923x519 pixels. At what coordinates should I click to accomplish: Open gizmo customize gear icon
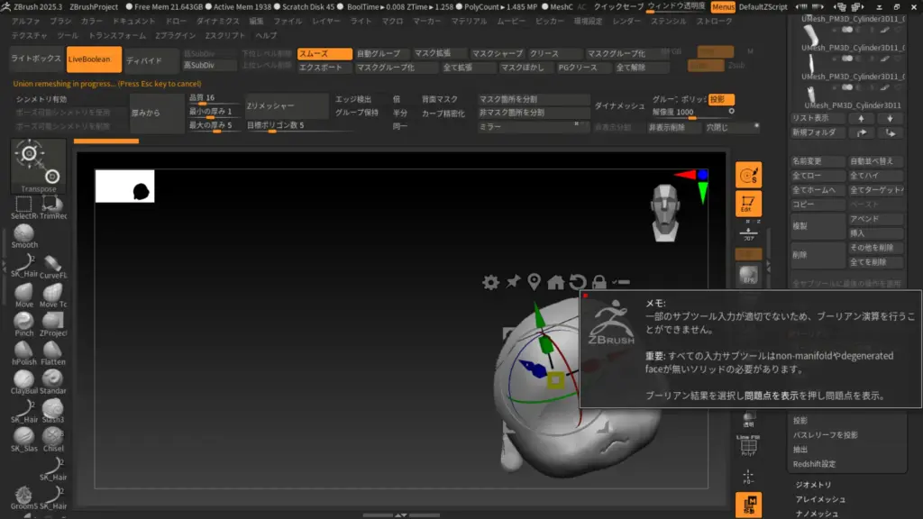pyautogui.click(x=490, y=282)
